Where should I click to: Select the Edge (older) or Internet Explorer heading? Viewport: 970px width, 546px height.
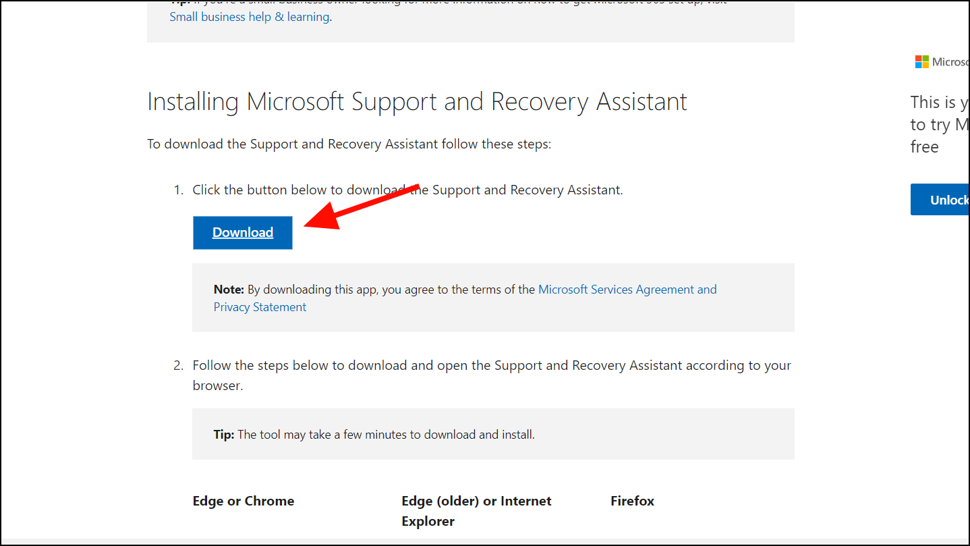tap(476, 510)
